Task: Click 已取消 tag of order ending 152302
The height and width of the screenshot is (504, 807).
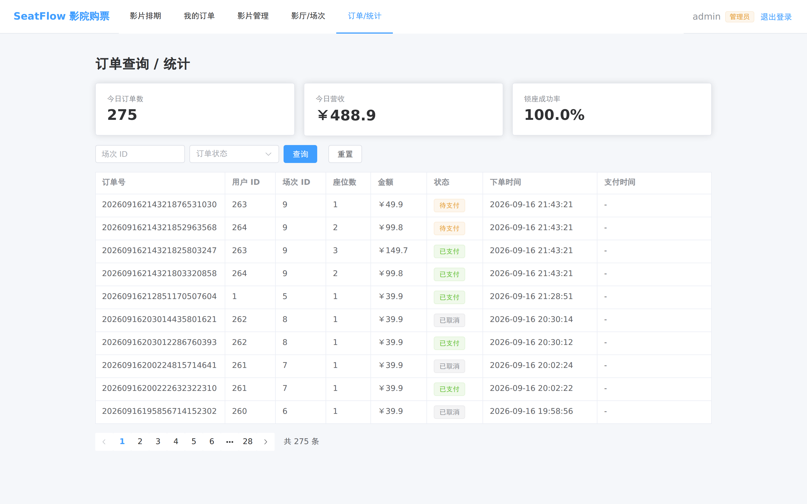Action: [x=449, y=412]
